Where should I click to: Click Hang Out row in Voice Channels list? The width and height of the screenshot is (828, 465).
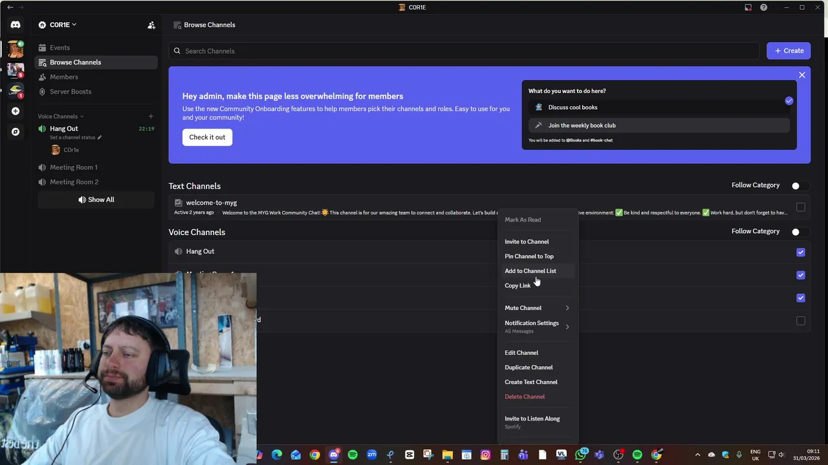[x=490, y=252]
